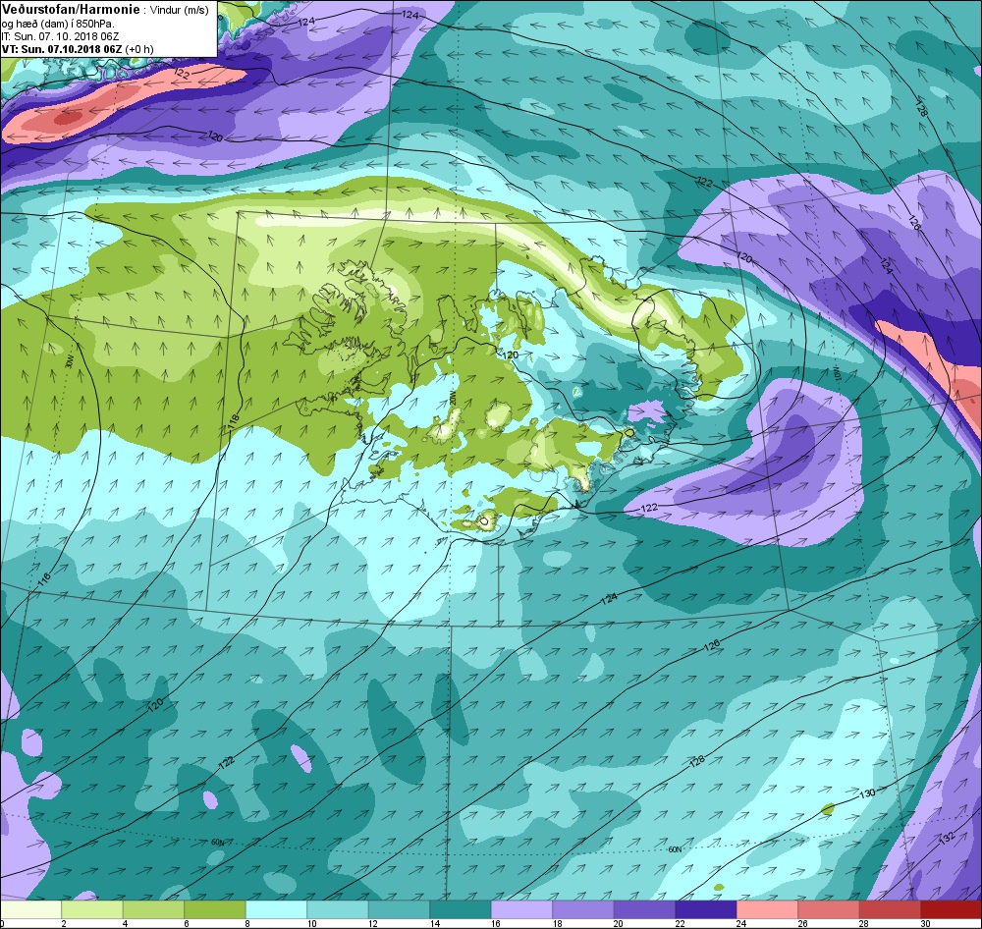Pick the red 28–30 m/s legend swatch
982x929 pixels.
tap(890, 909)
